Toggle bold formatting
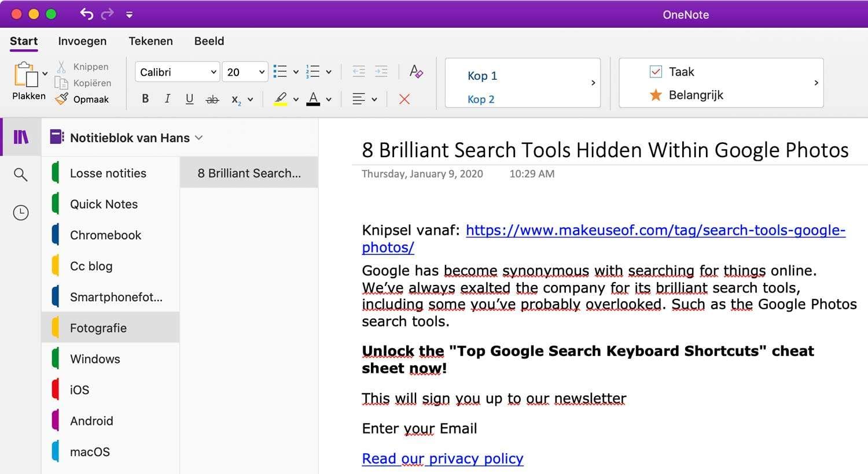Screen dimensions: 868x474 click(145, 99)
